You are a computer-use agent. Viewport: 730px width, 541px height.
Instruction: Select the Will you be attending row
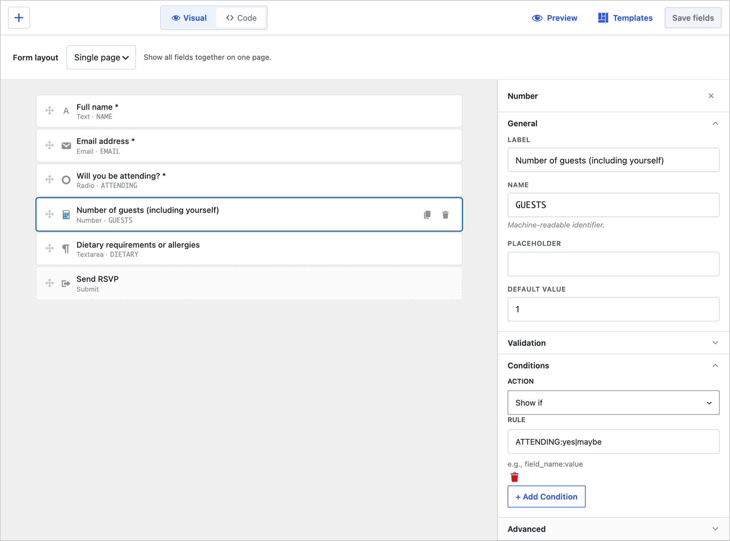(x=249, y=180)
